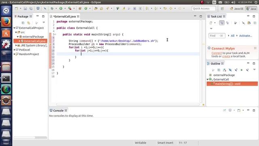Toggle Focus on Workweek in Task List
Image resolution: width=259 pixels, height=146 pixels.
click(x=244, y=23)
